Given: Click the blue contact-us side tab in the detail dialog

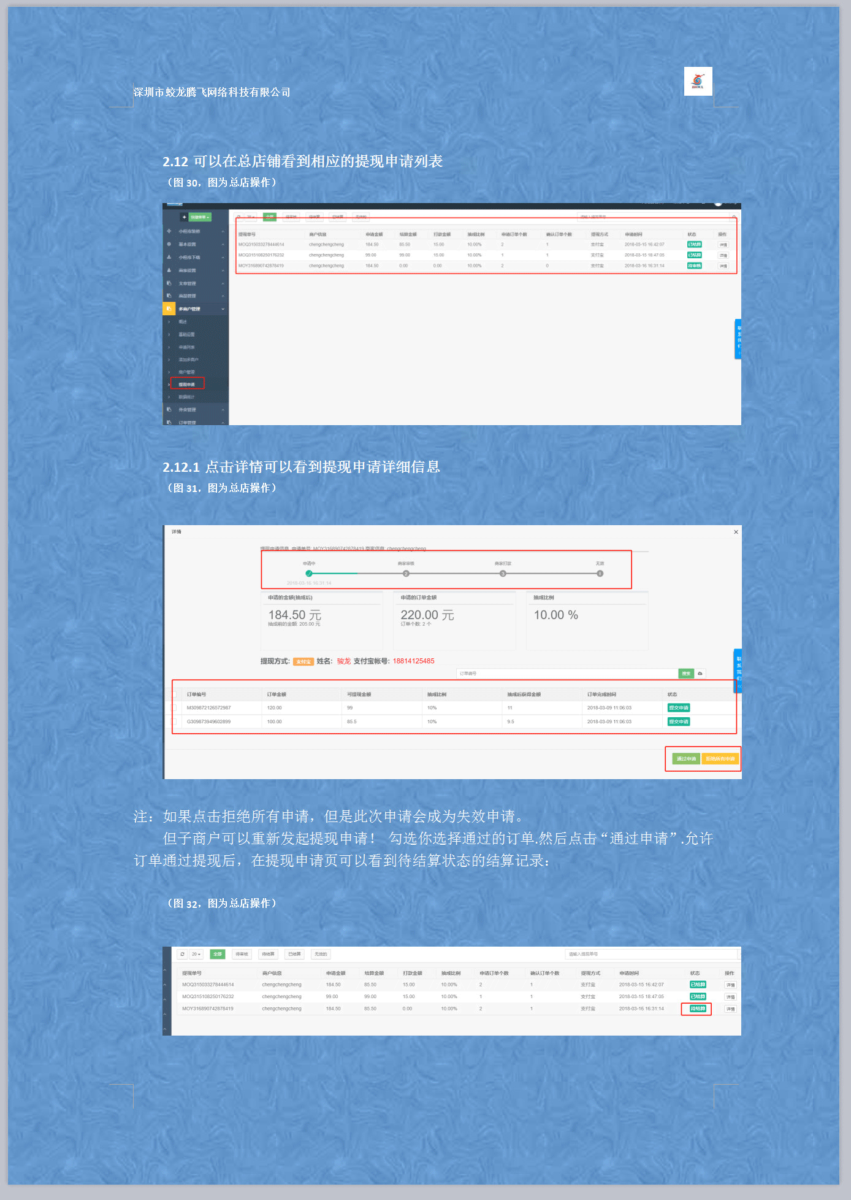Looking at the screenshot, I should [x=738, y=669].
